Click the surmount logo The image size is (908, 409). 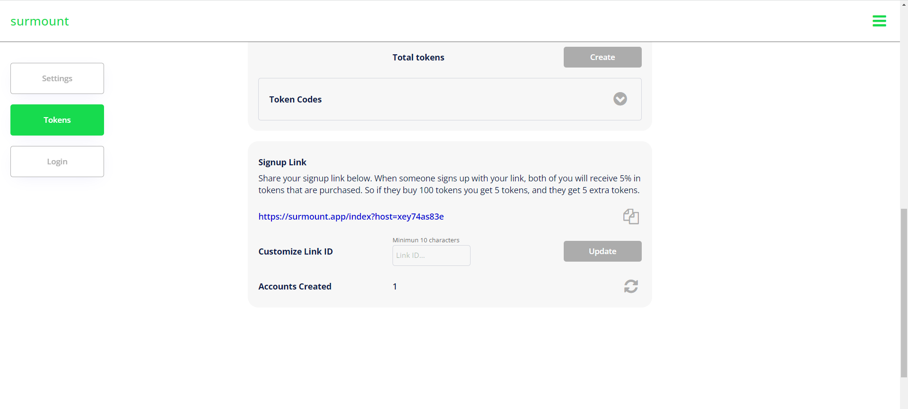point(40,21)
